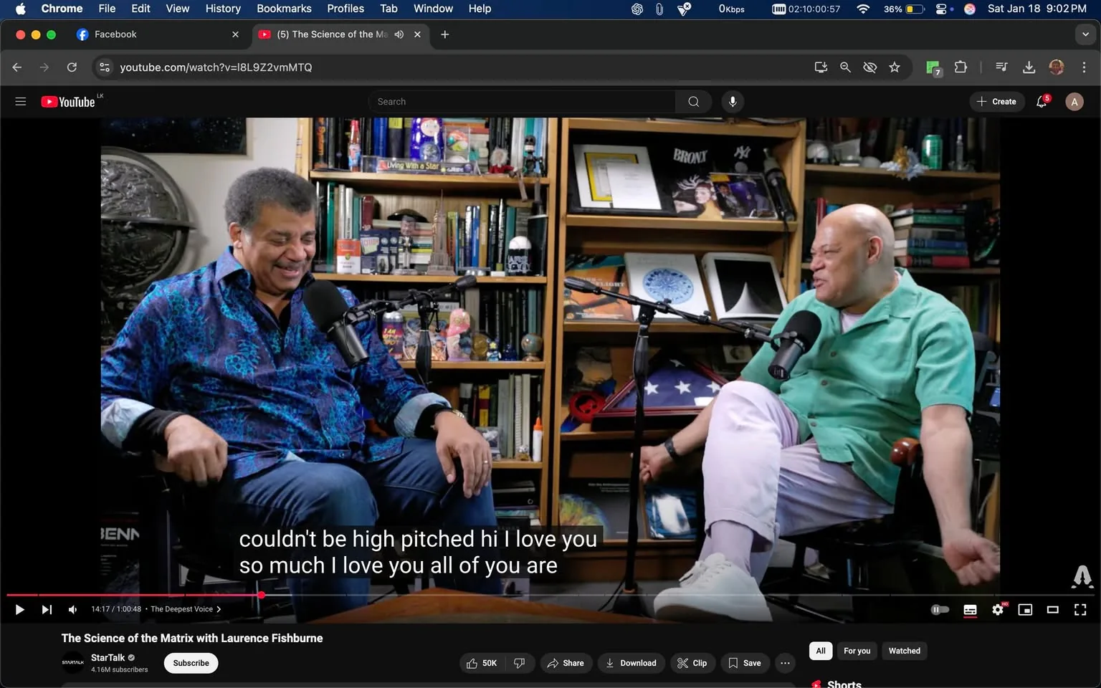Expand the Deepest Voice chapter list
Image resolution: width=1101 pixels, height=688 pixels.
pos(186,609)
